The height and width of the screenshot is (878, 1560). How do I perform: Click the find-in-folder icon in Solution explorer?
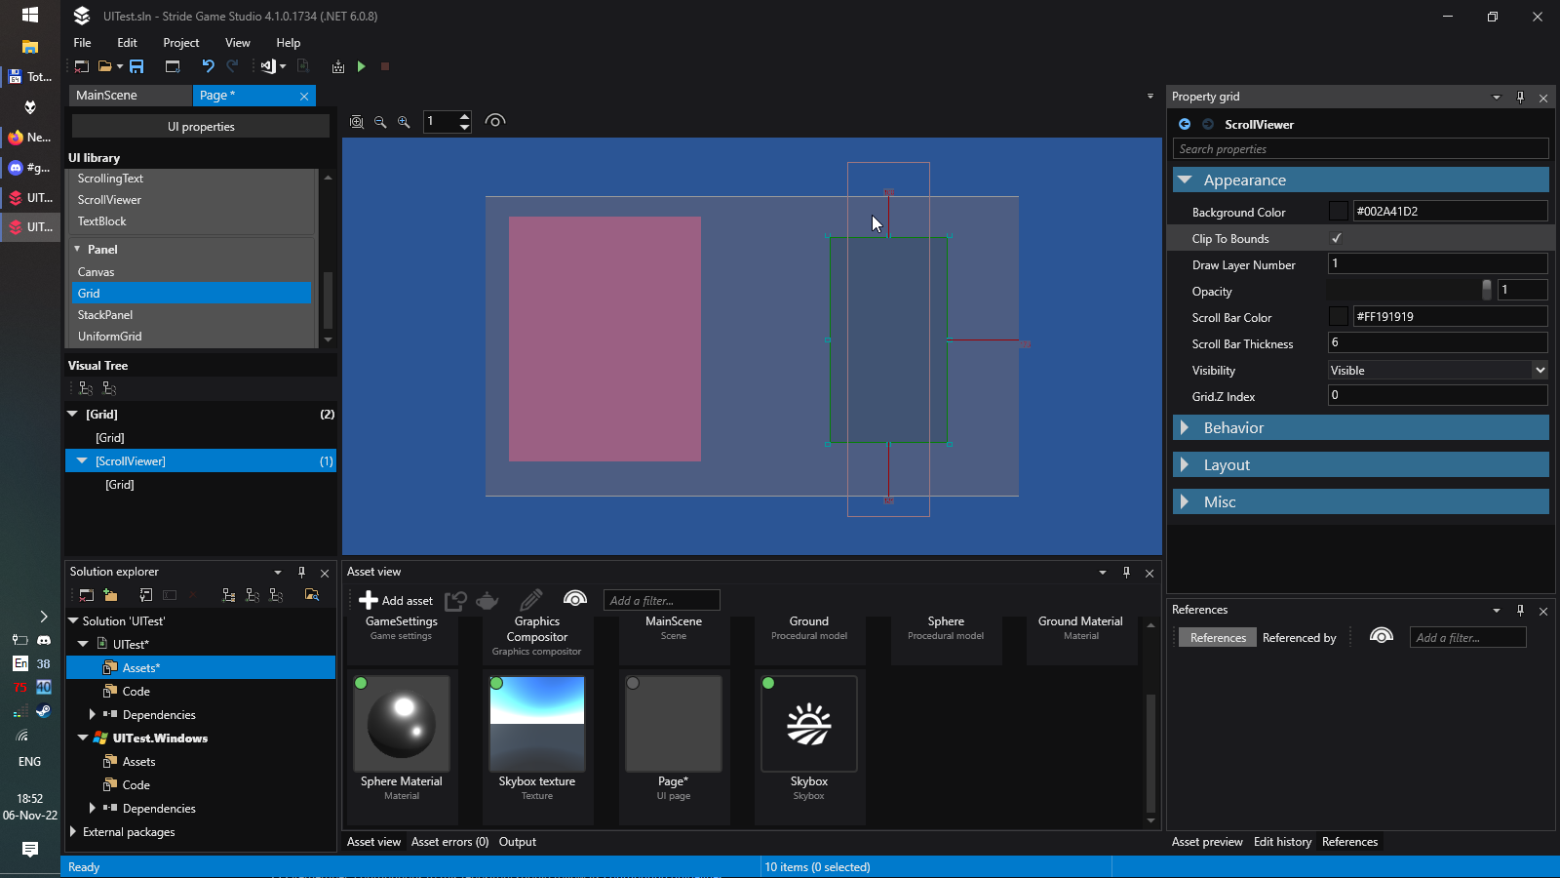(312, 595)
